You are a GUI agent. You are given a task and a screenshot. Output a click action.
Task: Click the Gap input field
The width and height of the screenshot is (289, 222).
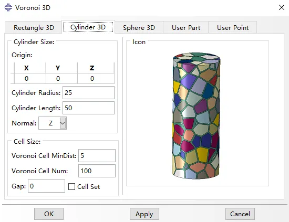click(x=46, y=186)
